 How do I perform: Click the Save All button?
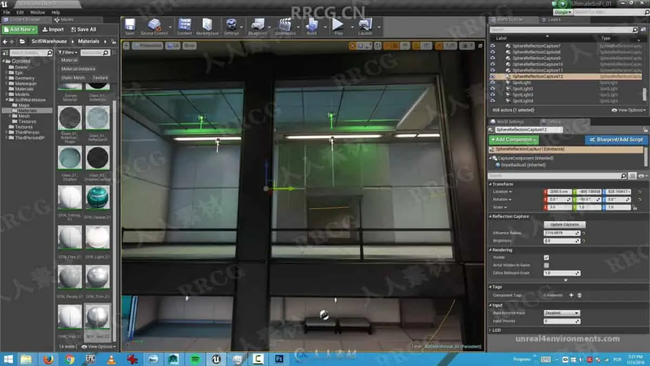pyautogui.click(x=83, y=29)
